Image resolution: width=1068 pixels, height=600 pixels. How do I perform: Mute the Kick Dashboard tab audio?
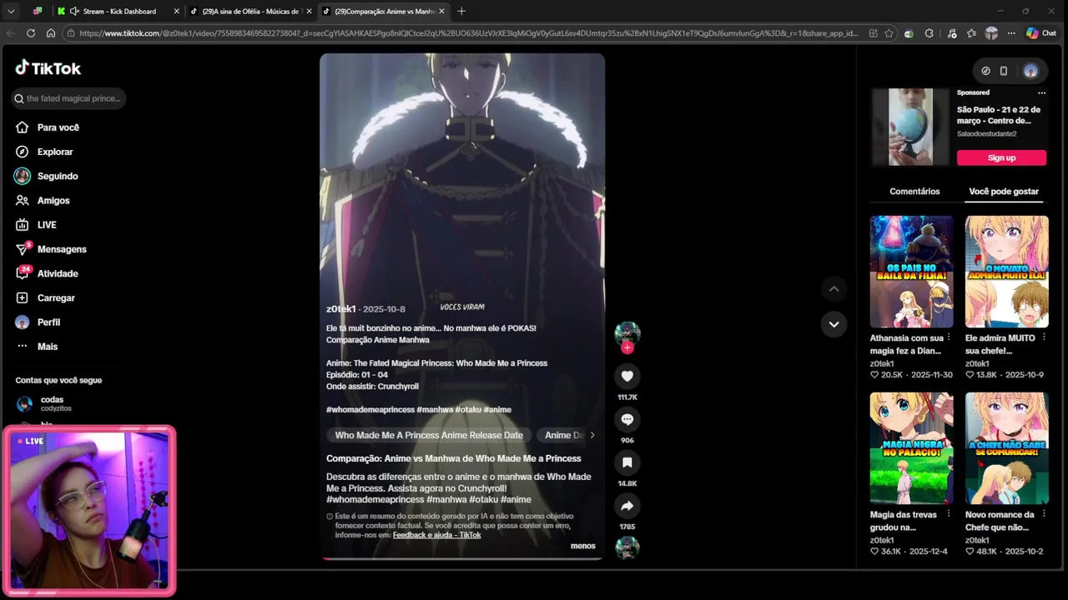click(74, 11)
